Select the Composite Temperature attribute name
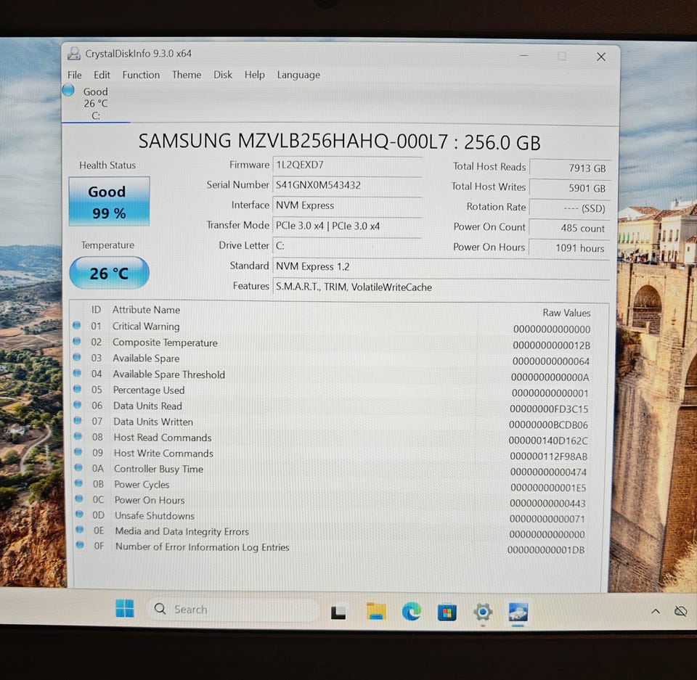This screenshot has height=680, width=697. coord(165,343)
